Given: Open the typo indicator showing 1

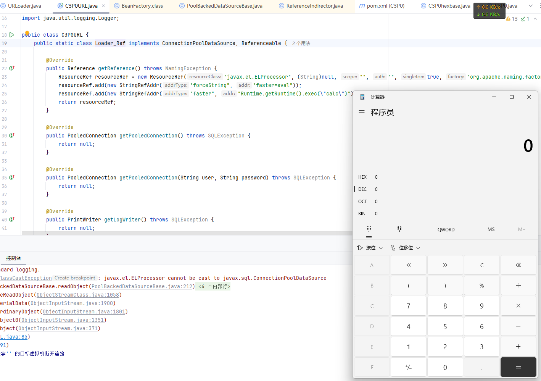Looking at the screenshot, I should pos(525,19).
